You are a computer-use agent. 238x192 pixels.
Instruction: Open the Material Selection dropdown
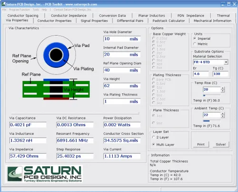[226, 62]
